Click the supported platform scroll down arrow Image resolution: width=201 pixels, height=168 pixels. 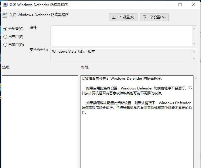pyautogui.click(x=194, y=58)
